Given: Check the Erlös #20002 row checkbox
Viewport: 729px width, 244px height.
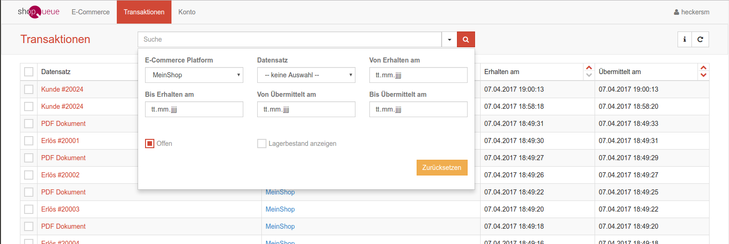Looking at the screenshot, I should coord(29,175).
